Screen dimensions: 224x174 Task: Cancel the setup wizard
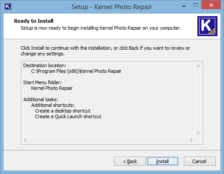click(200, 161)
